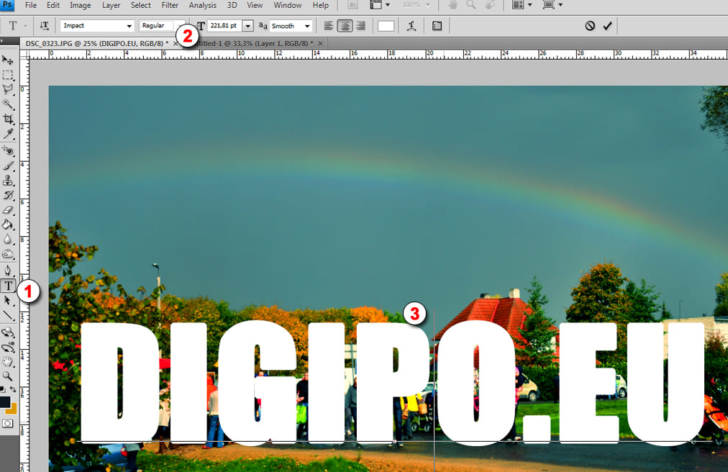
Task: Open the Image menu
Action: [x=81, y=5]
